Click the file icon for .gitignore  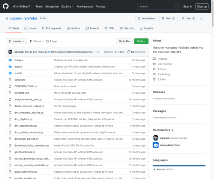[10, 80]
